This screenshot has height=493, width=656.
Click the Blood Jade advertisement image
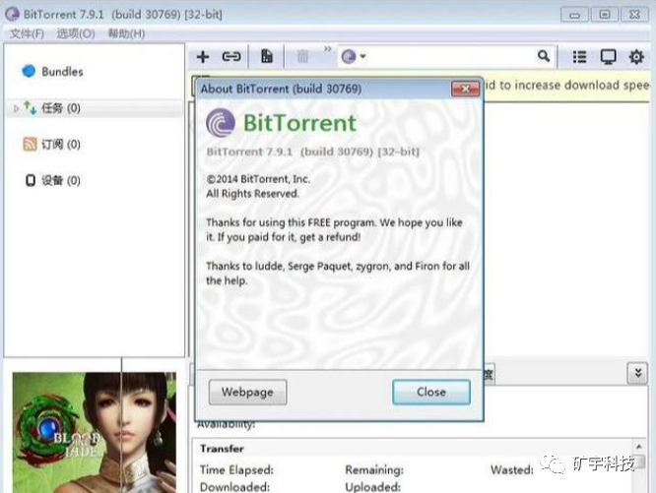click(x=95, y=432)
